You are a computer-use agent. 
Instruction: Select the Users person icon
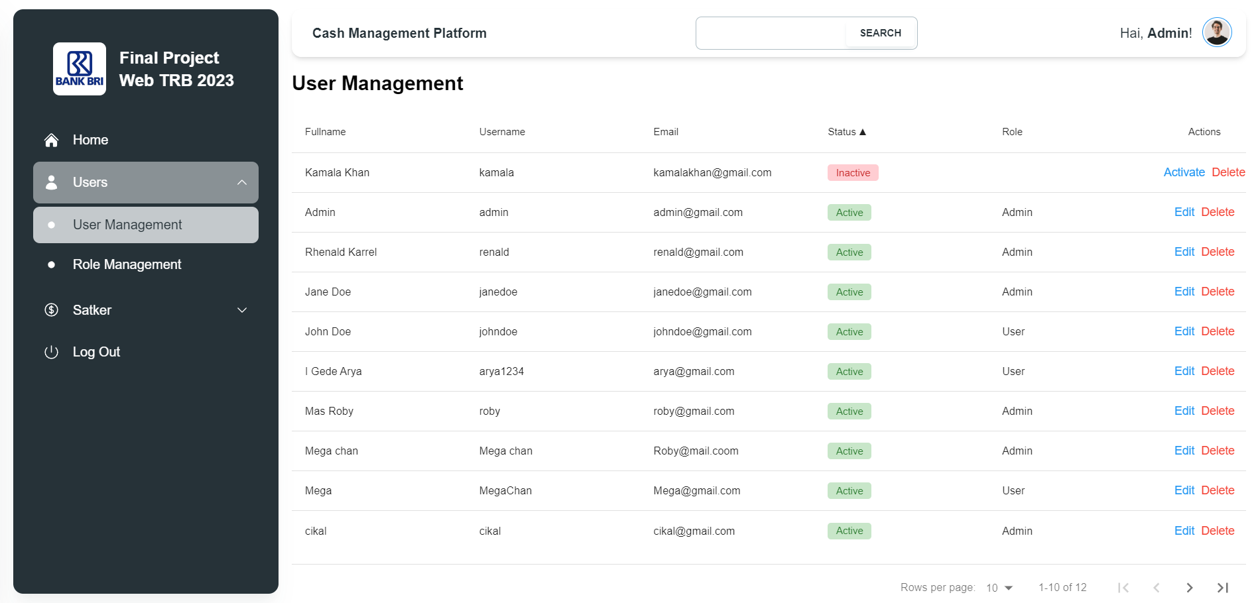[51, 182]
